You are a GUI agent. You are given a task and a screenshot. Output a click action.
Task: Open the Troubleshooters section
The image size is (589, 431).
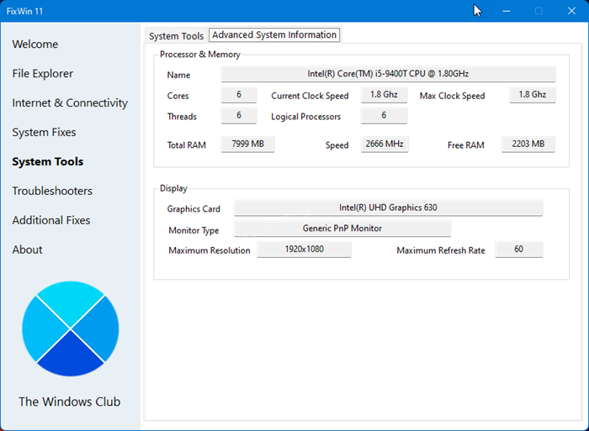(x=52, y=192)
